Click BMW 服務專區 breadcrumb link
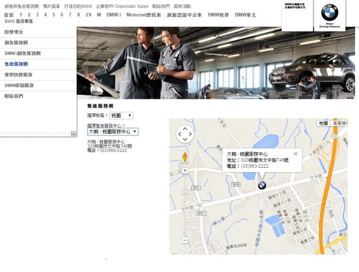The image size is (359, 272). pyautogui.click(x=19, y=21)
